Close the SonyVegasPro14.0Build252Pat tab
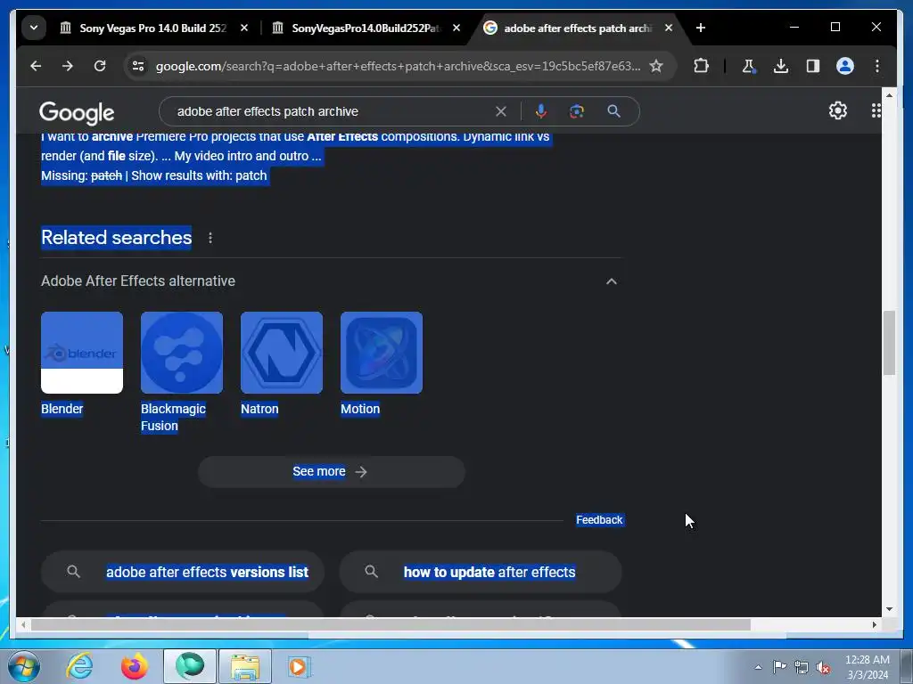This screenshot has width=913, height=684. click(456, 28)
